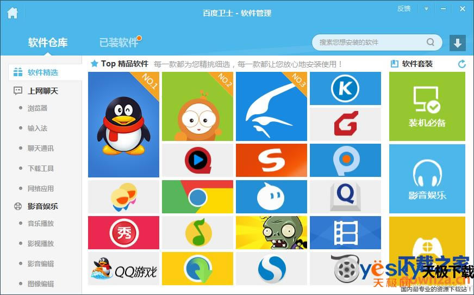Viewport: 474px width, 295px height.
Task: Open the QQ游戏 tile
Action: tap(123, 268)
